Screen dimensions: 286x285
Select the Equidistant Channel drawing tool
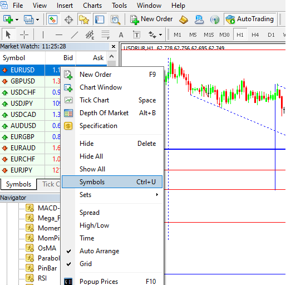click(x=90, y=35)
